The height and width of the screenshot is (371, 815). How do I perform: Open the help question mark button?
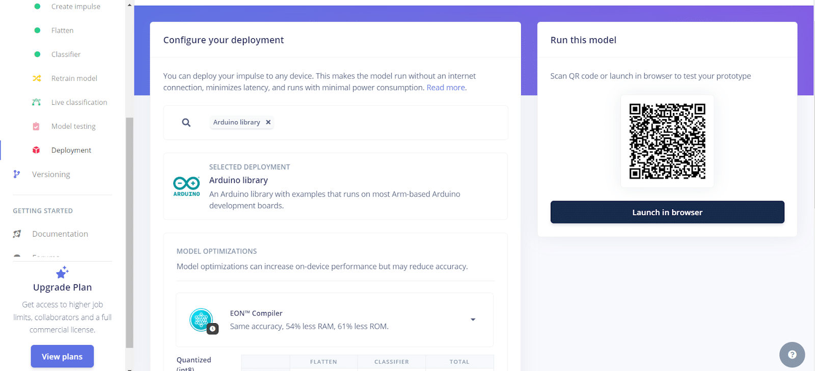coord(792,355)
